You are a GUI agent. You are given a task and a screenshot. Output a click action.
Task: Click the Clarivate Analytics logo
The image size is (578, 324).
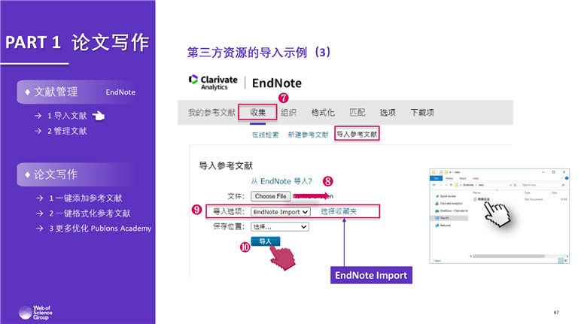pyautogui.click(x=213, y=83)
